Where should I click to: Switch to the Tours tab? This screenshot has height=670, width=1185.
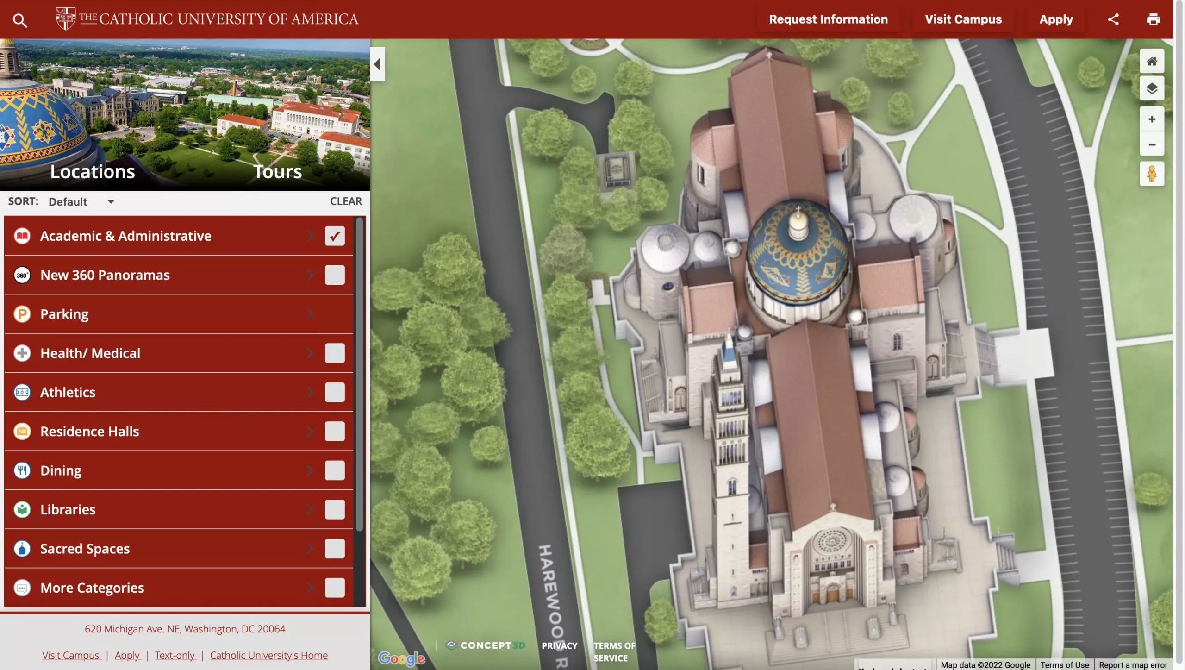coord(278,172)
